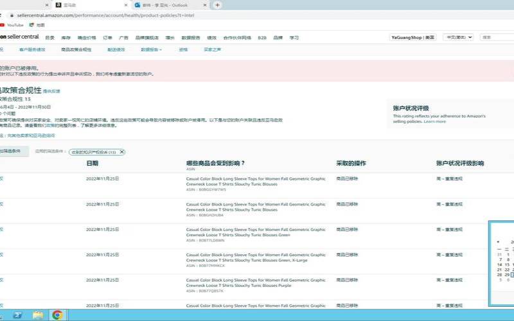
Task: Click the add filter conditions button
Action: pyautogui.click(x=13, y=151)
